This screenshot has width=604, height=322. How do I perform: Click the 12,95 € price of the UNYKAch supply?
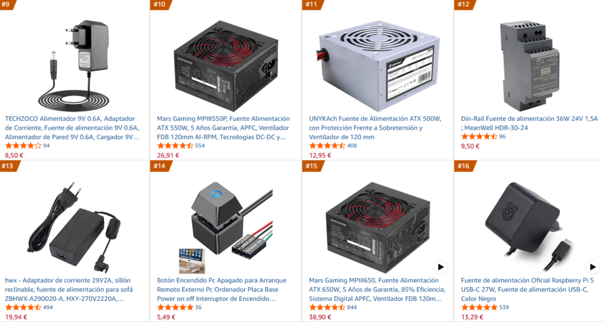[320, 155]
